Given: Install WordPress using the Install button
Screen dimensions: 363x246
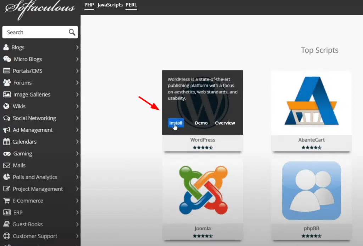Looking at the screenshot, I should (176, 123).
